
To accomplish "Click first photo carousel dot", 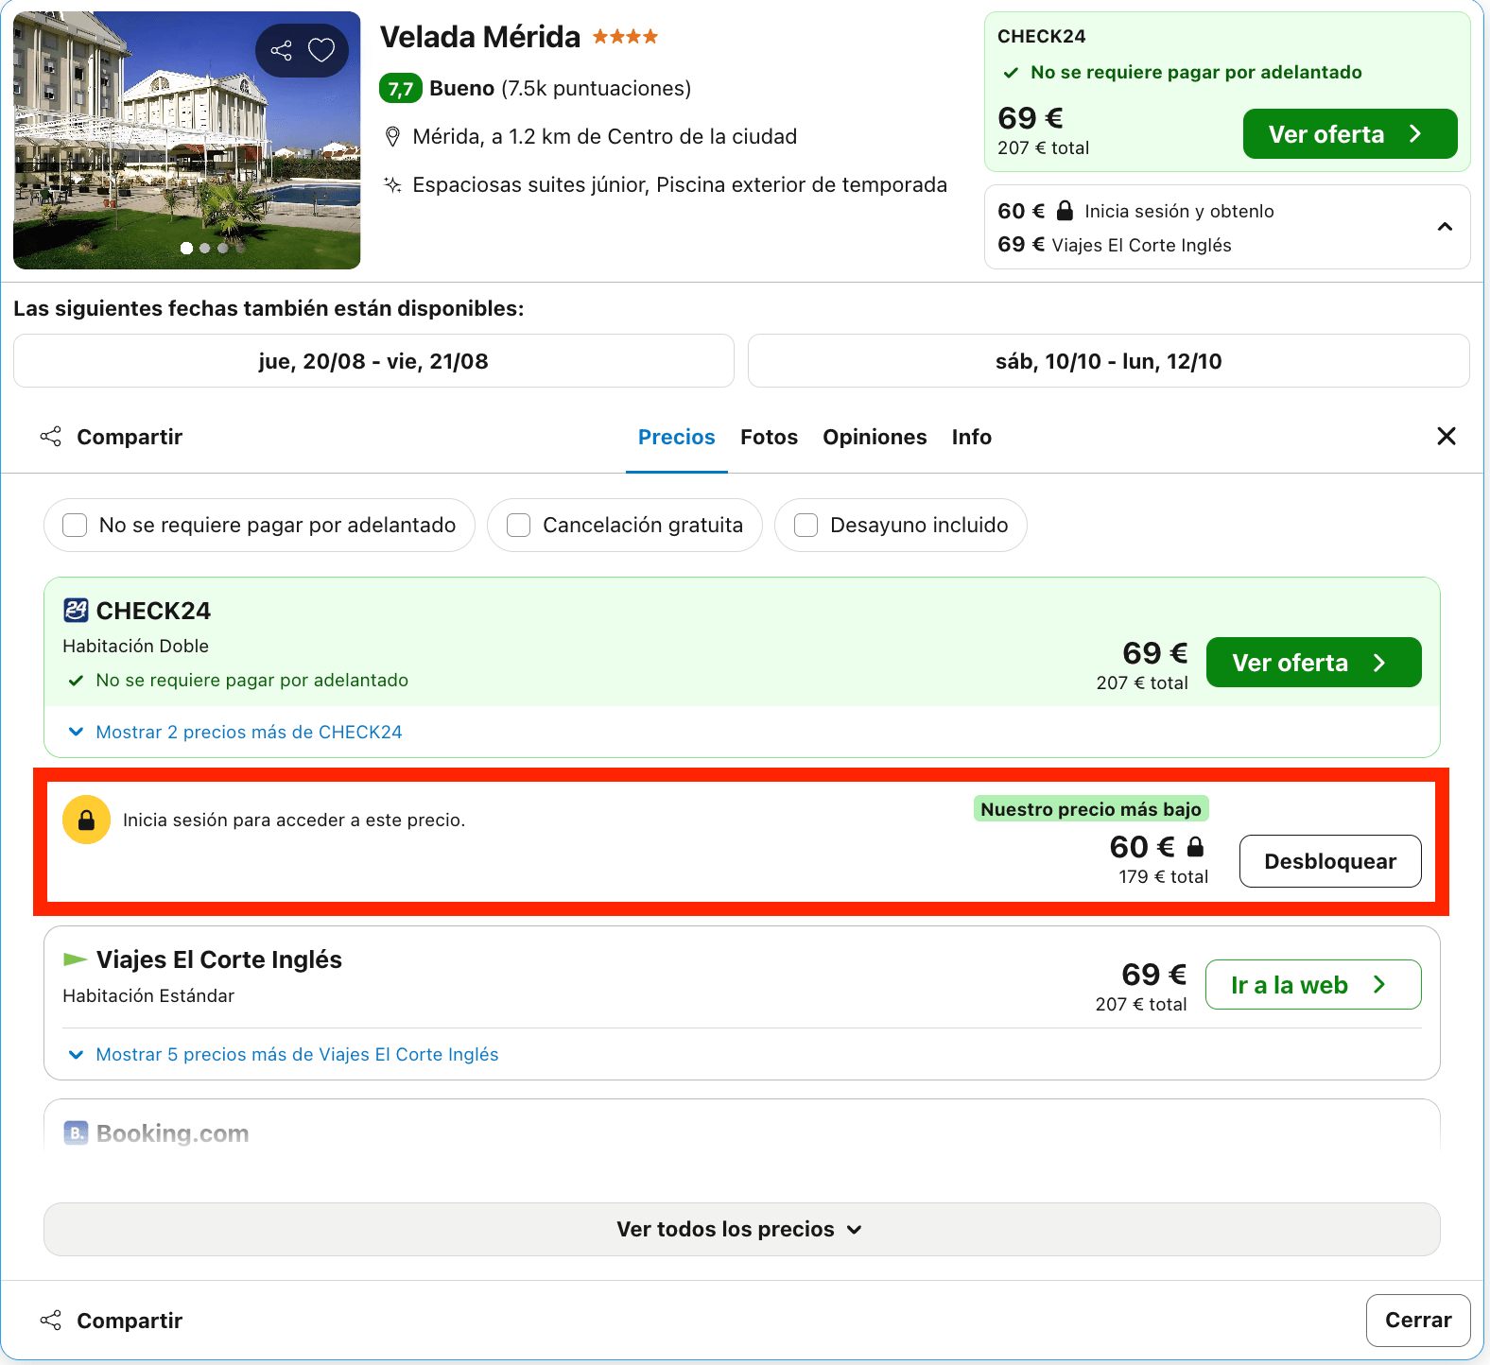I will (186, 248).
